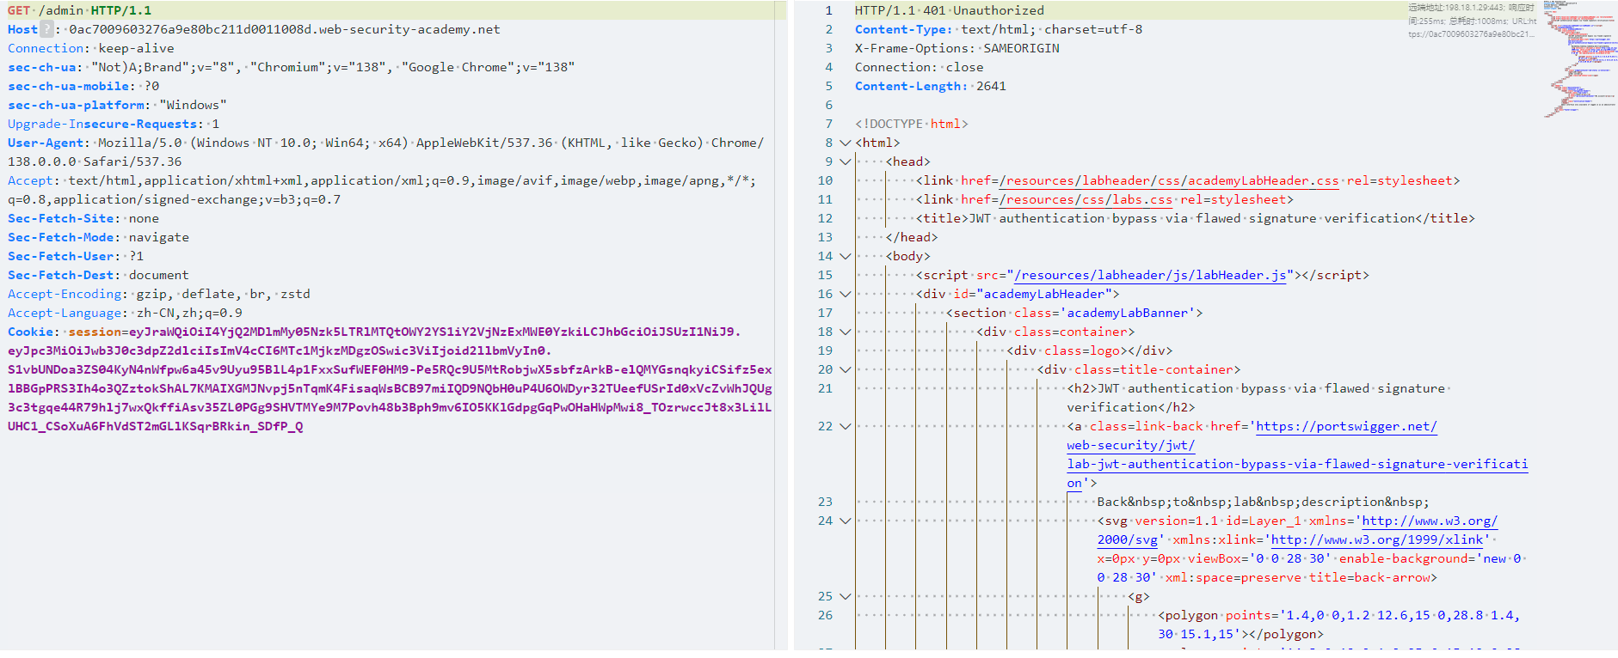Follow the https://portswigger.net/ link

pyautogui.click(x=1346, y=426)
